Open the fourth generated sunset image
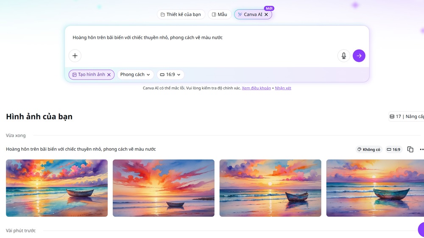424x238 pixels. (375, 188)
